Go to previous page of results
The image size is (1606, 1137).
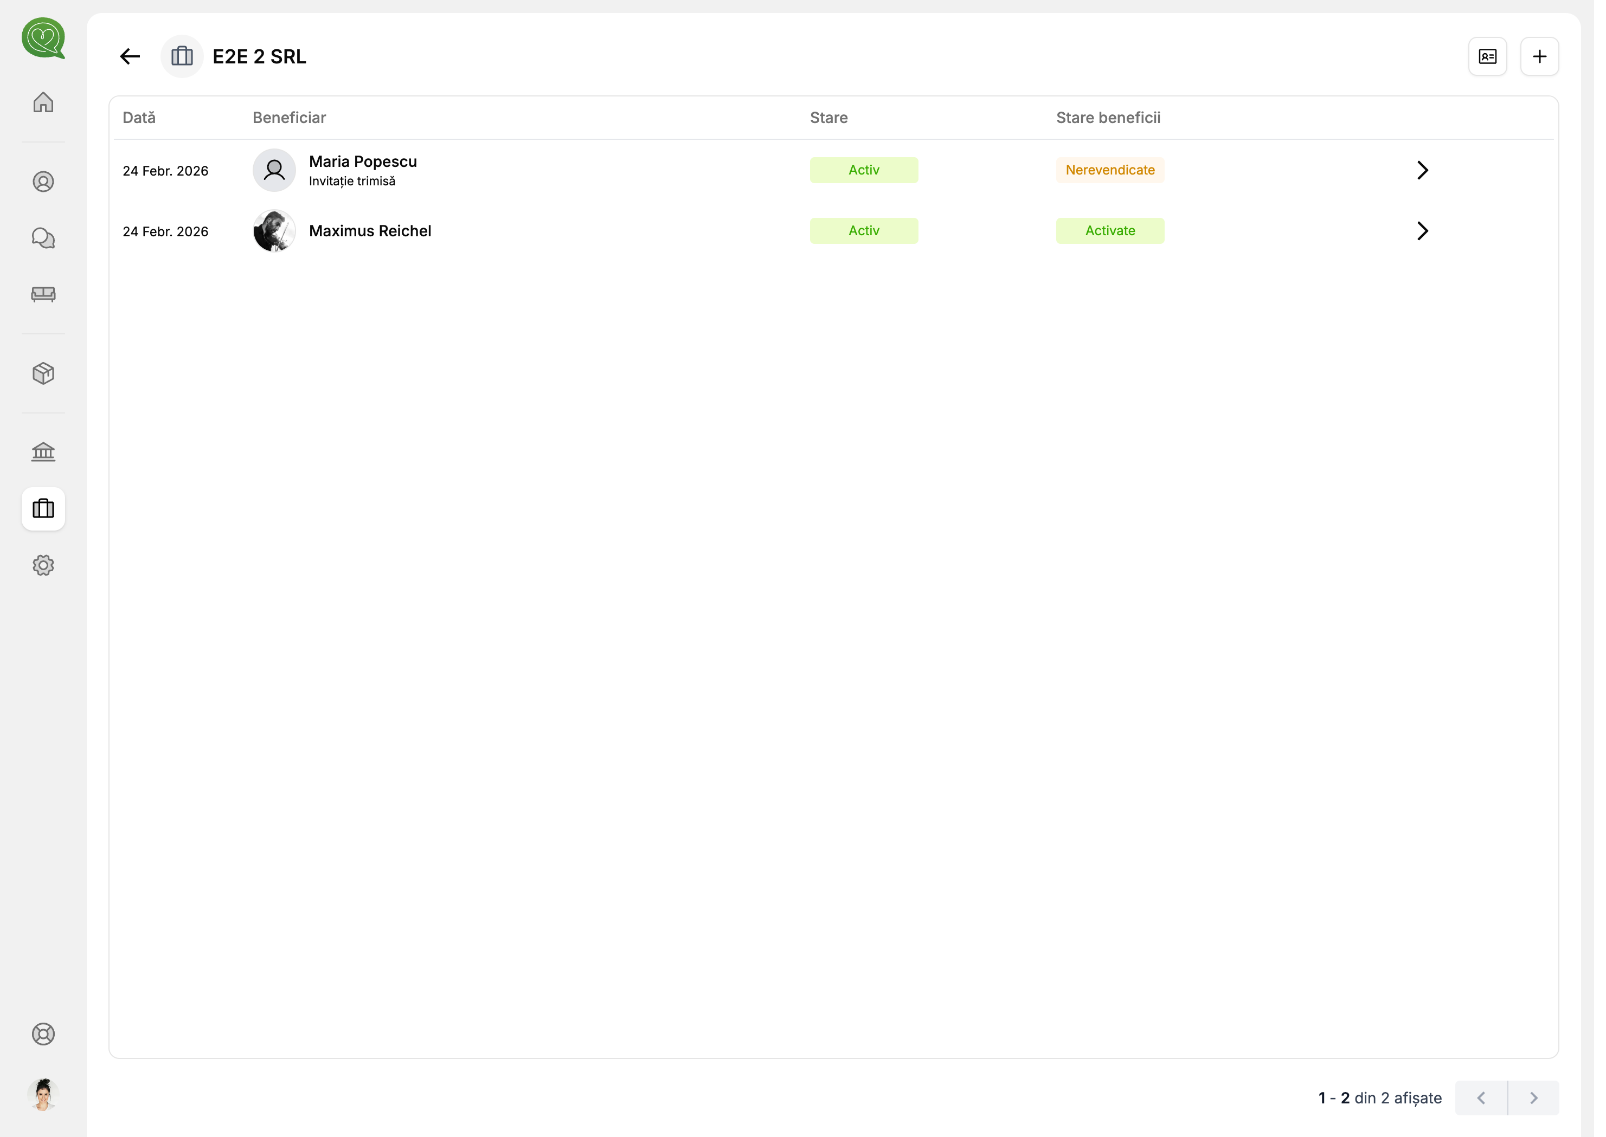[1481, 1098]
